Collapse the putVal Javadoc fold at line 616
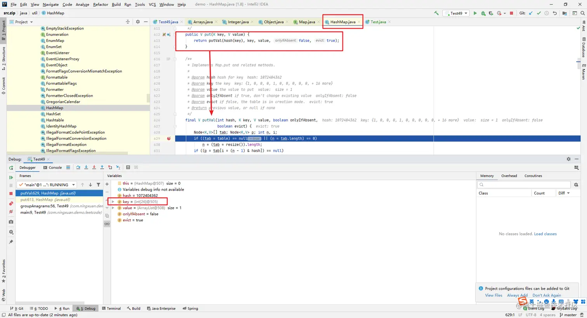This screenshot has width=587, height=318. click(175, 59)
